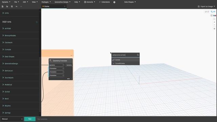Click the Zoom out minus icon on the canvas
Screen dimensions: 217x122
click(214, 25)
